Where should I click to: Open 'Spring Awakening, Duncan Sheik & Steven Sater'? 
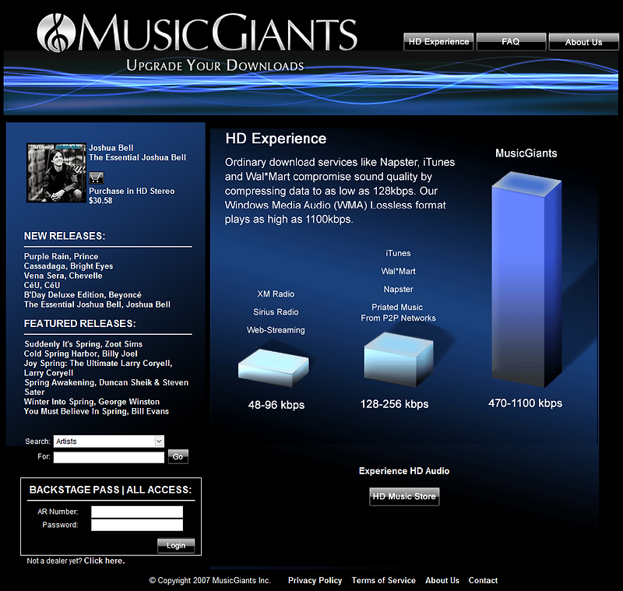pos(106,387)
